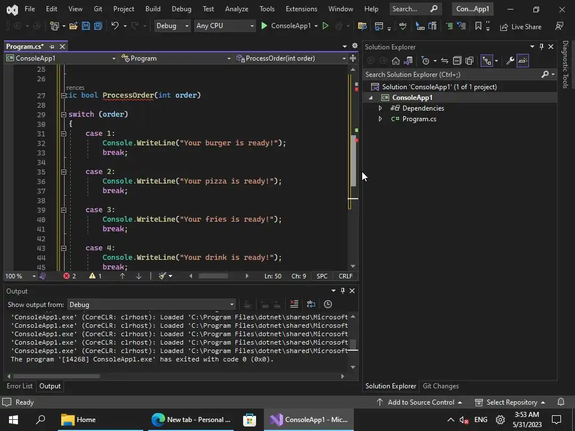Undo the last edit
575x431 pixels.
coord(115,26)
